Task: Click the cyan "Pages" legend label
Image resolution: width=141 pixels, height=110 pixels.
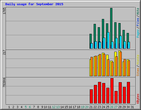Action: tap(138, 34)
